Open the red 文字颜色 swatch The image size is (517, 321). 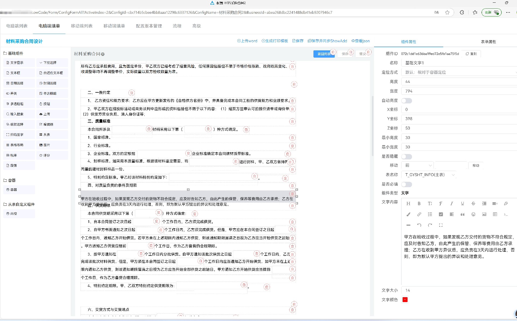[x=405, y=300]
